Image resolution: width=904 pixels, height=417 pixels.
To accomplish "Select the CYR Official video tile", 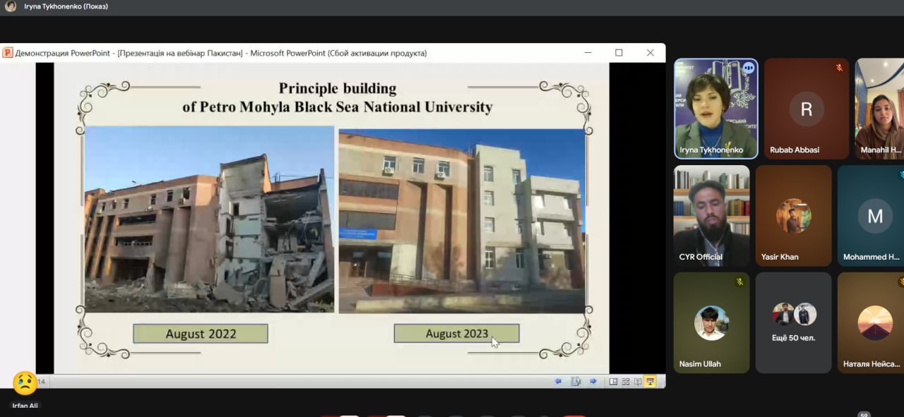I will click(711, 215).
